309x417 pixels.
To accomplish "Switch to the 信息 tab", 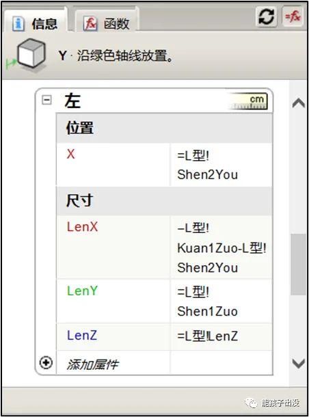I will pyautogui.click(x=36, y=23).
